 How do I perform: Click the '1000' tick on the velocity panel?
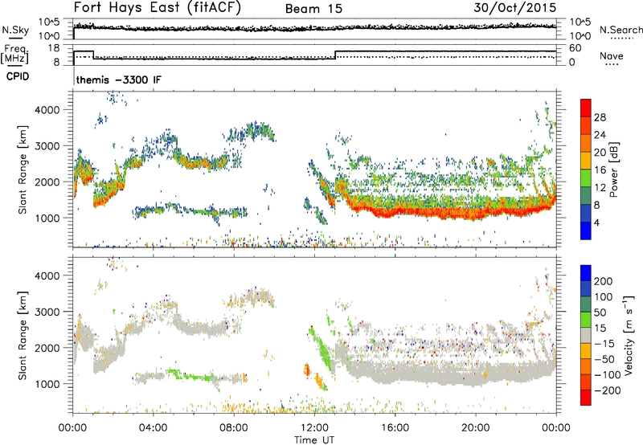[47, 384]
